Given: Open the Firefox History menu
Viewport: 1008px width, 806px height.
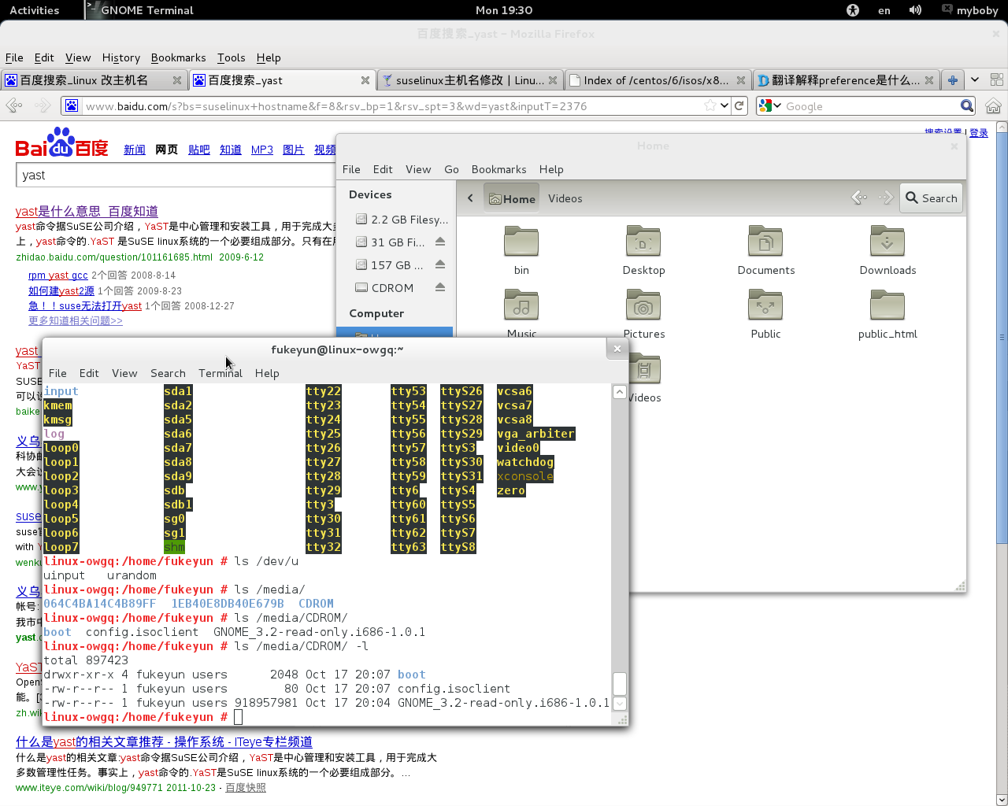Looking at the screenshot, I should pos(121,57).
